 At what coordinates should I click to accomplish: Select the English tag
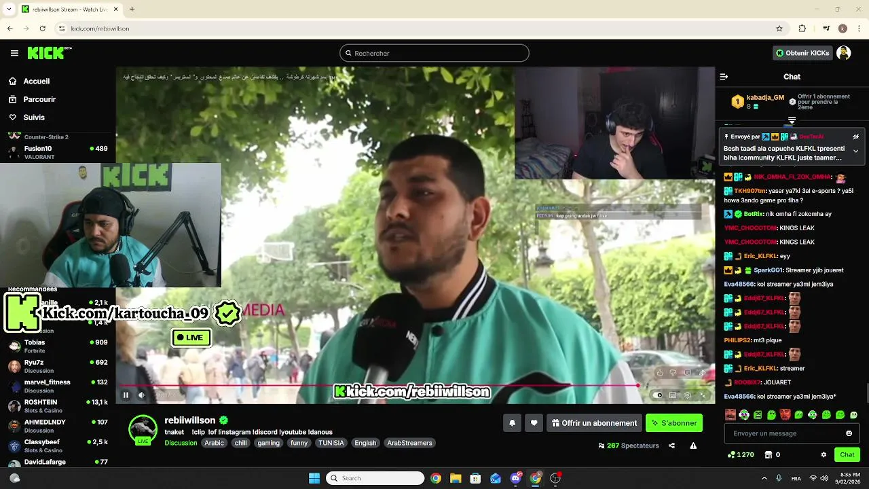pos(365,443)
